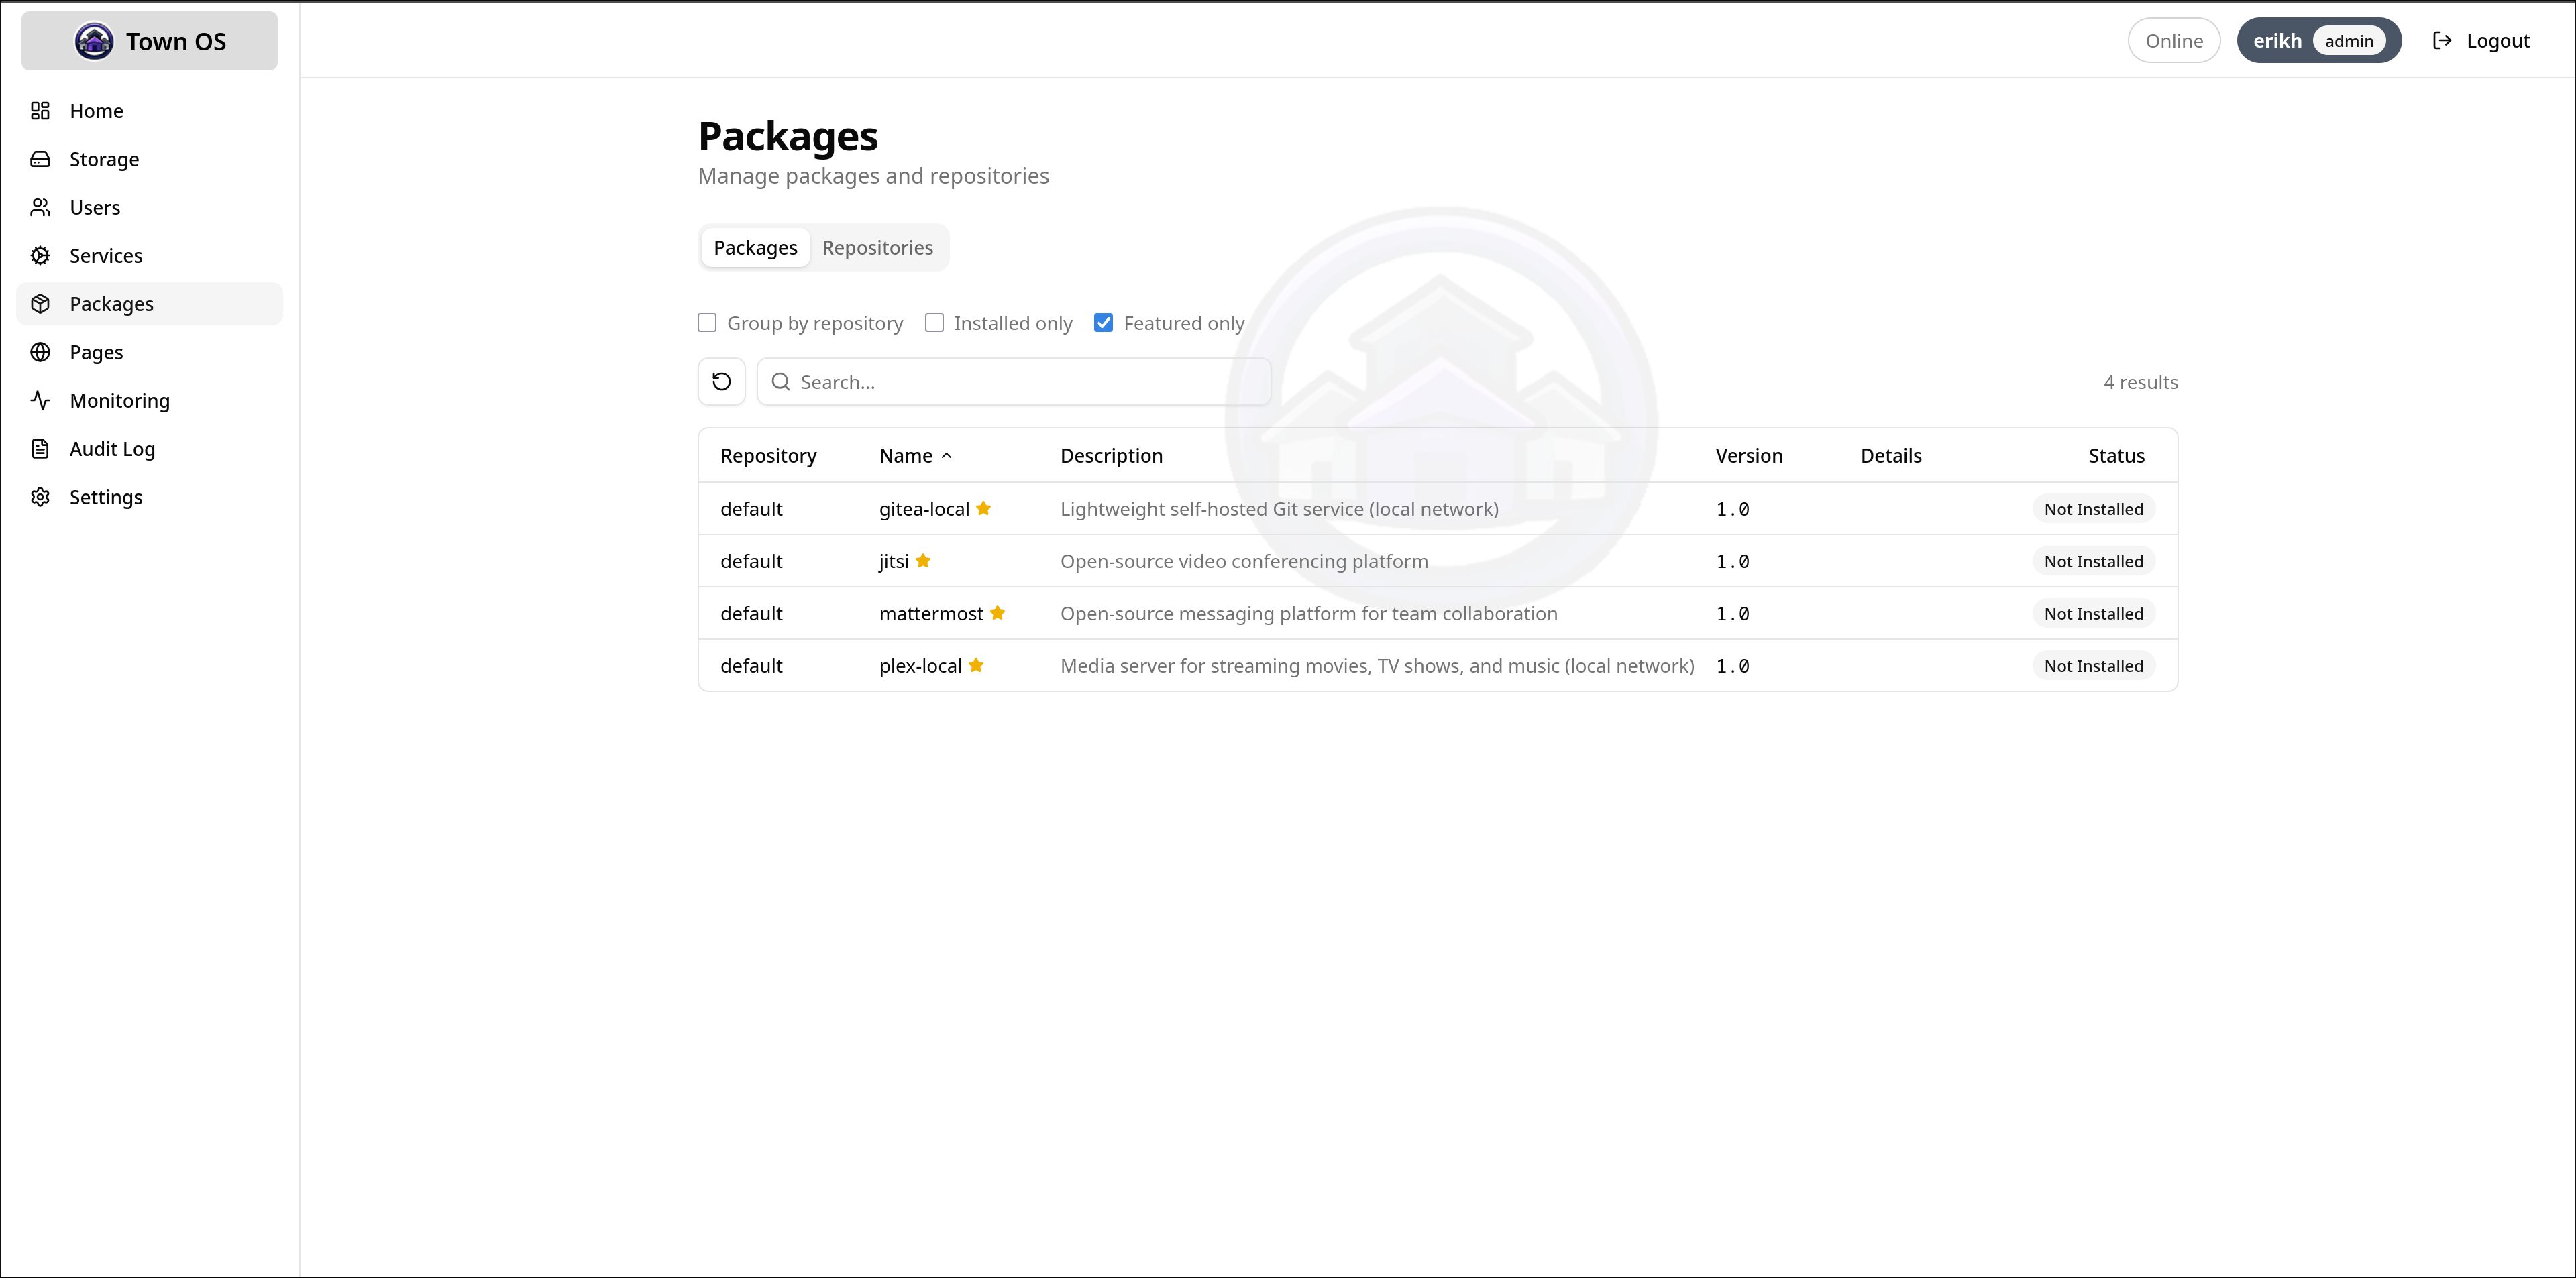Click inside the package search field
The width and height of the screenshot is (2576, 1278).
1013,381
